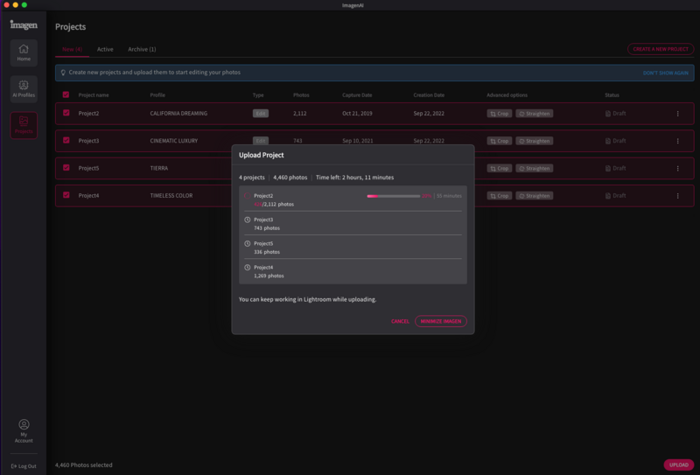
Task: Click the Draft status icon for Project3
Action: 607,141
